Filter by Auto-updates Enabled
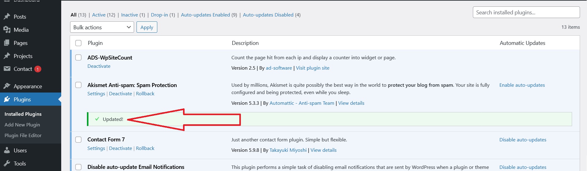Image resolution: width=587 pixels, height=171 pixels. coord(205,15)
